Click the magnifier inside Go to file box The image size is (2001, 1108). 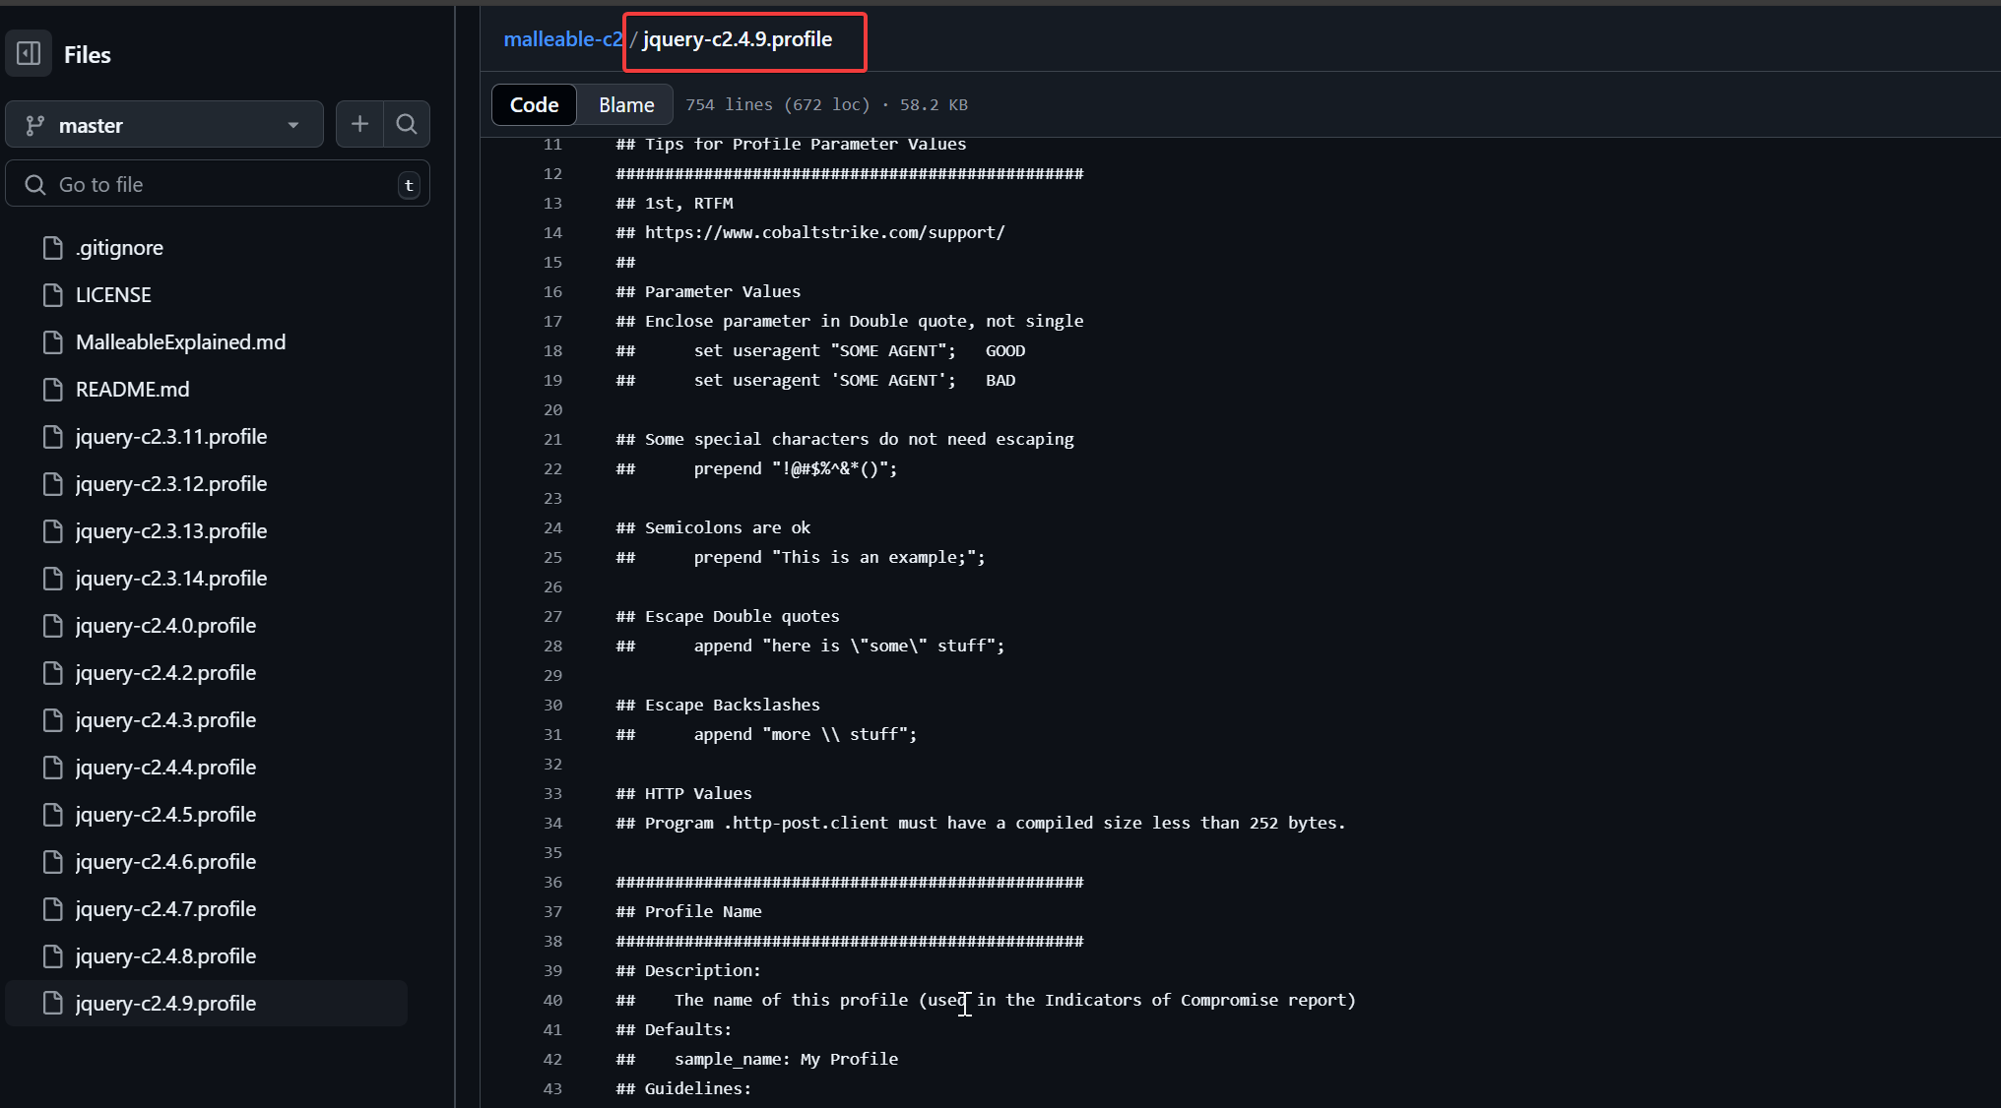pyautogui.click(x=35, y=185)
